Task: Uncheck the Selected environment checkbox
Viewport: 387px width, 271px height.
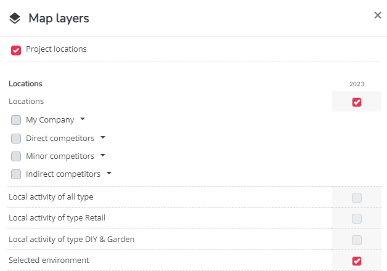Action: point(357,261)
